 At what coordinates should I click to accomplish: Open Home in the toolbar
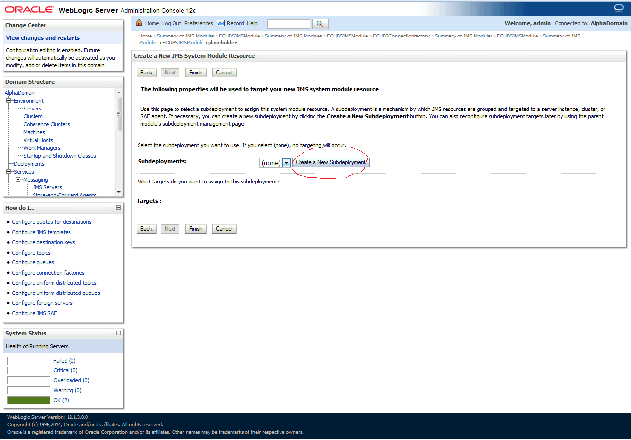(x=152, y=23)
